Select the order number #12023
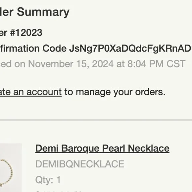 (x=26, y=32)
